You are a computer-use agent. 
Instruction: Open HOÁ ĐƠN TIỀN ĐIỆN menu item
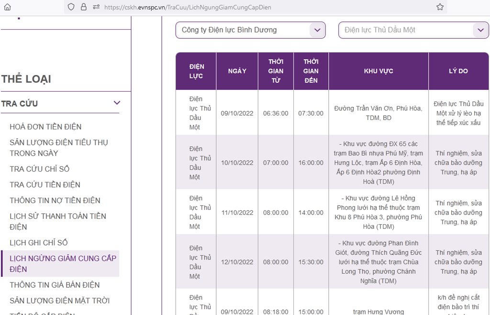pos(45,127)
